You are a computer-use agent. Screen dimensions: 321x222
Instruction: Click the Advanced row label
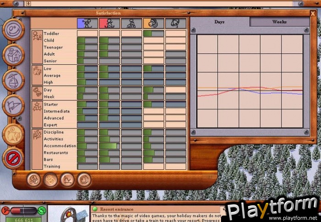point(54,118)
